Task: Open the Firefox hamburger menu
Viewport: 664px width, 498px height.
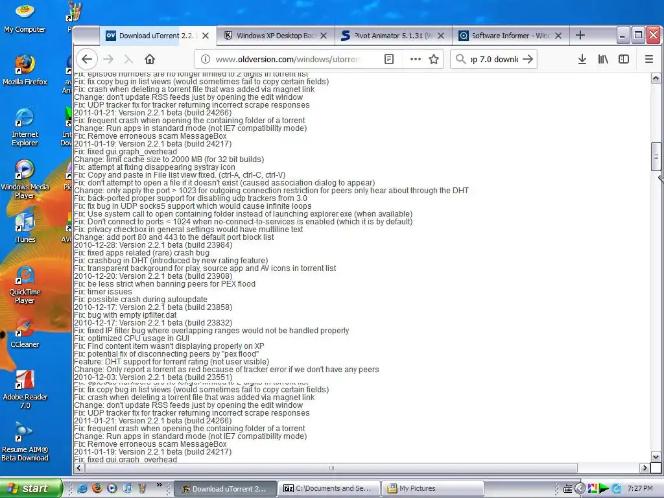Action: [x=648, y=59]
